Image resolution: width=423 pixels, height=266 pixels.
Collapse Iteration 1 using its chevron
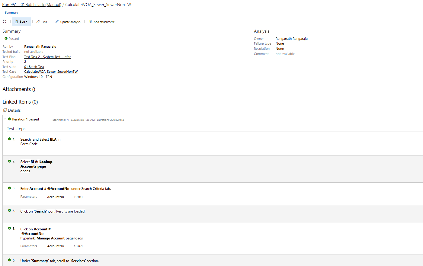coord(5,119)
